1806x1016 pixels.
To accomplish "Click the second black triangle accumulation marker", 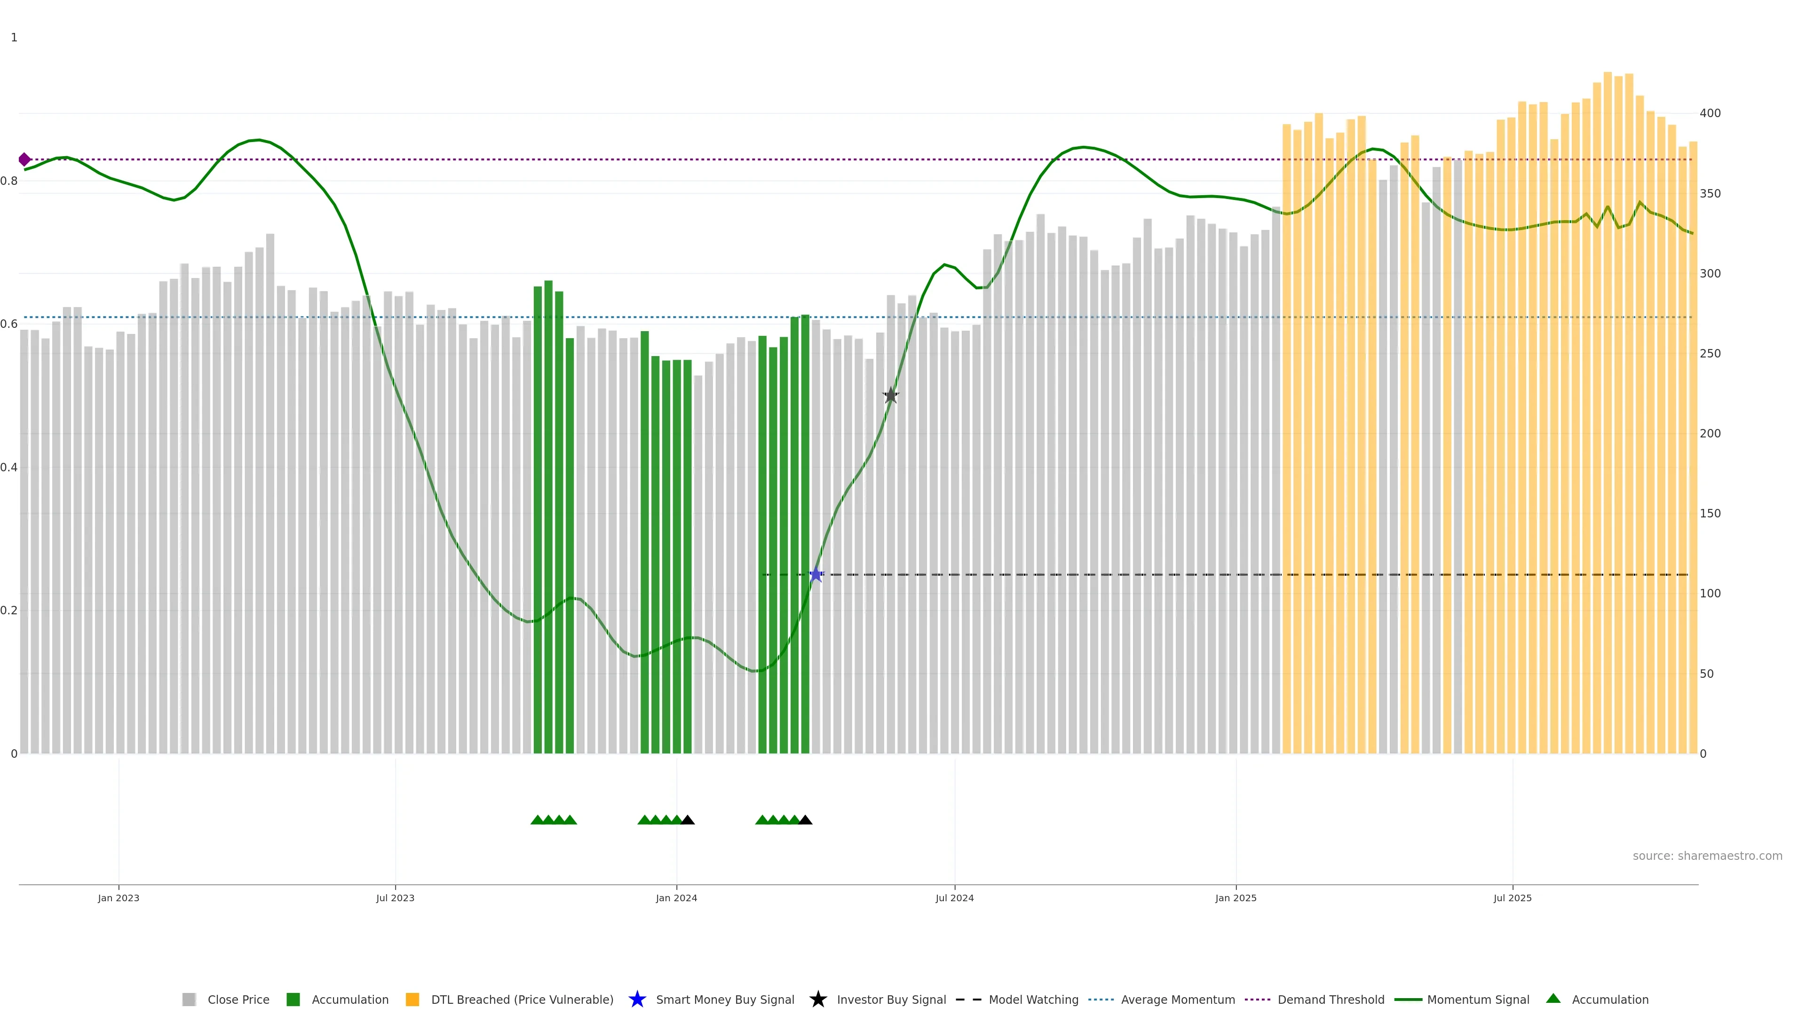I will (x=806, y=820).
